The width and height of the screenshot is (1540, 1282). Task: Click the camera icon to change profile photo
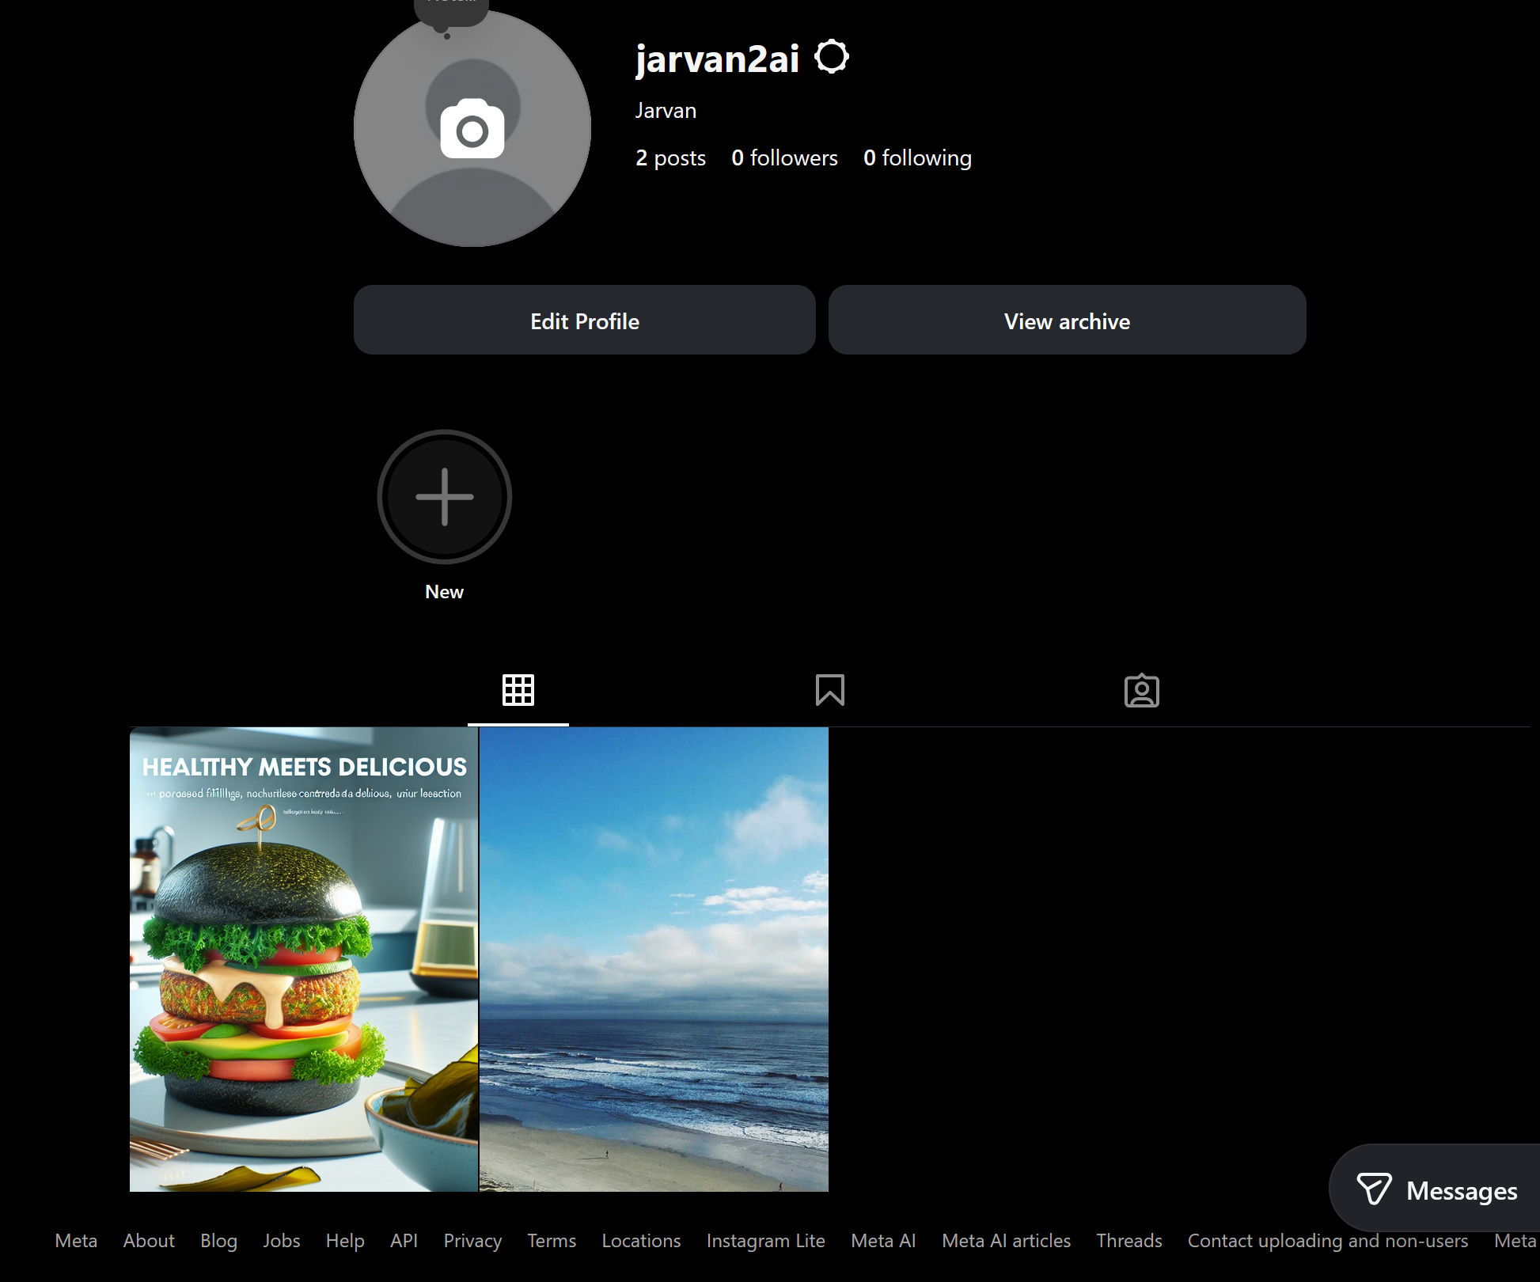472,129
